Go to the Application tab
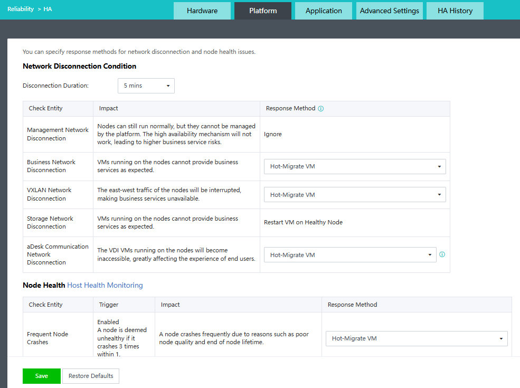 (324, 11)
